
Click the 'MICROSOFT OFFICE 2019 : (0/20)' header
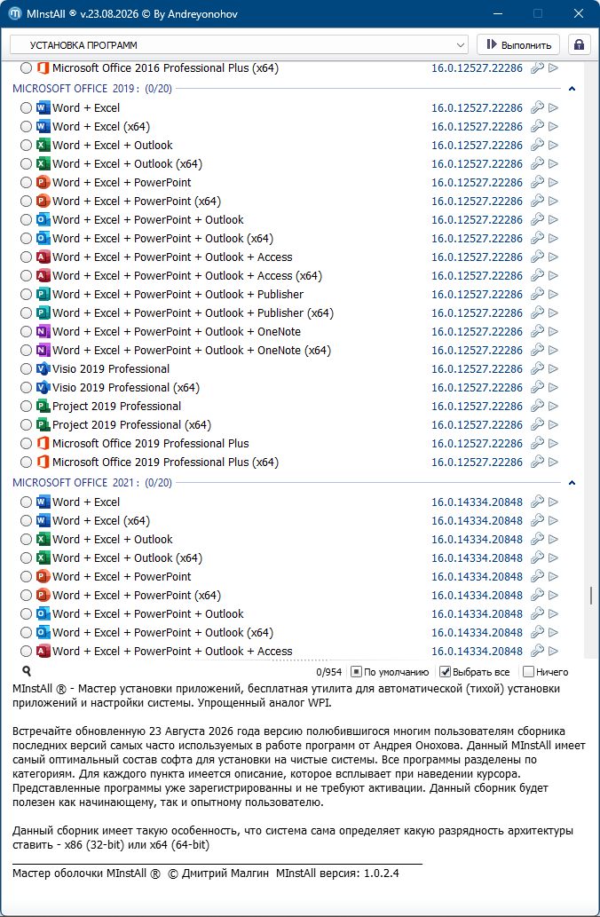pyautogui.click(x=92, y=89)
